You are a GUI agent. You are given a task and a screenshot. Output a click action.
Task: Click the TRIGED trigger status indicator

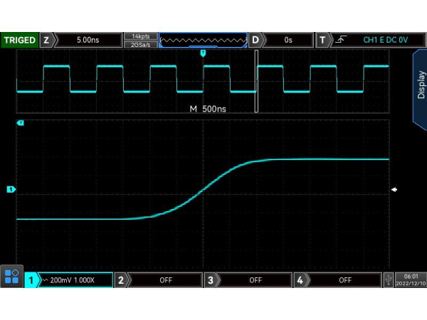[19, 40]
